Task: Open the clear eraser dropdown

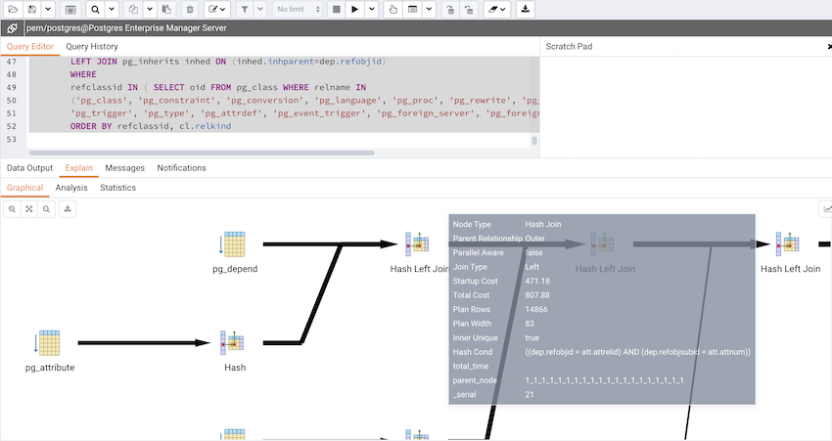Action: point(496,9)
